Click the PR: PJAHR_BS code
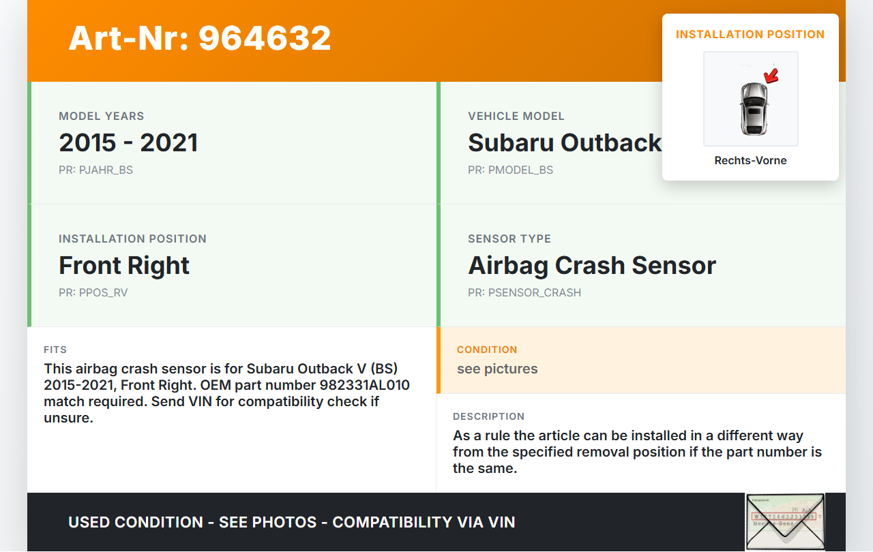Screen dimensions: 873x552 (95, 170)
